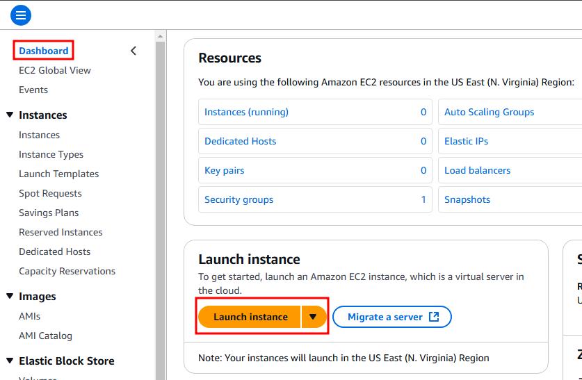Open Capacity Reservations page
This screenshot has height=380, width=582.
point(67,271)
